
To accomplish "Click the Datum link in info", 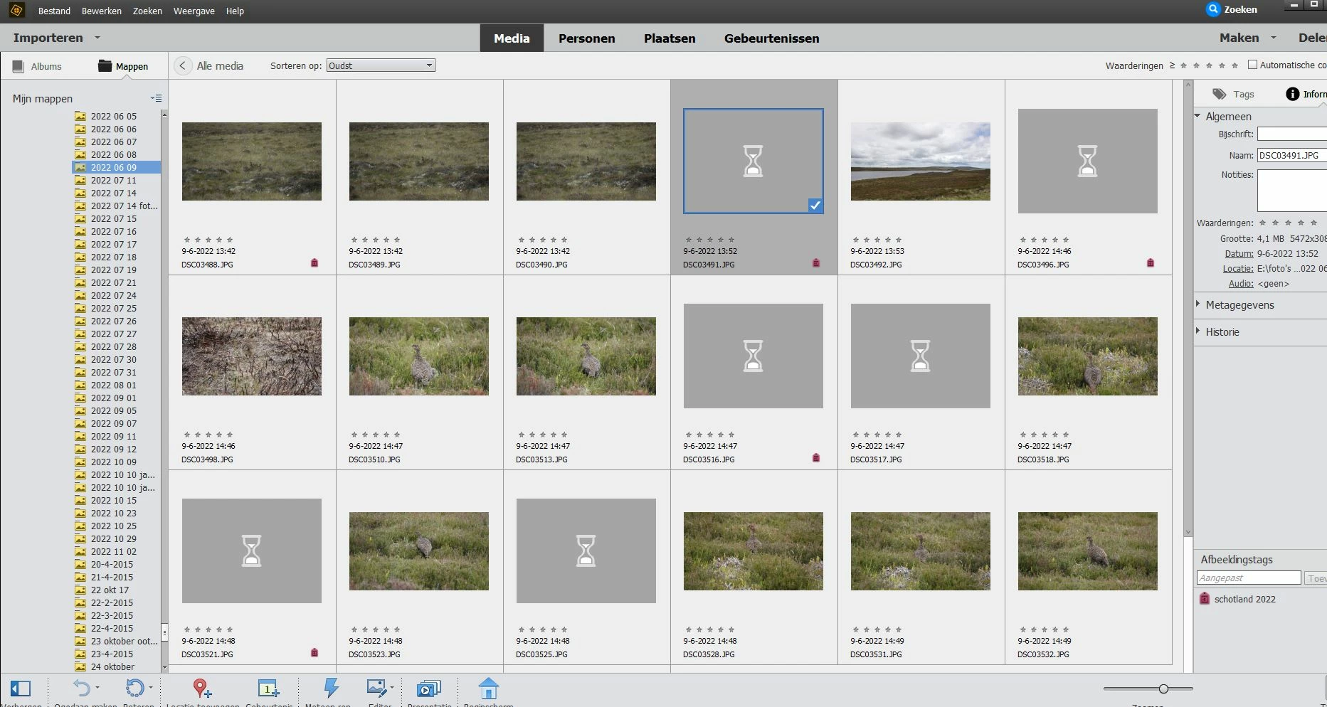I will (x=1239, y=254).
